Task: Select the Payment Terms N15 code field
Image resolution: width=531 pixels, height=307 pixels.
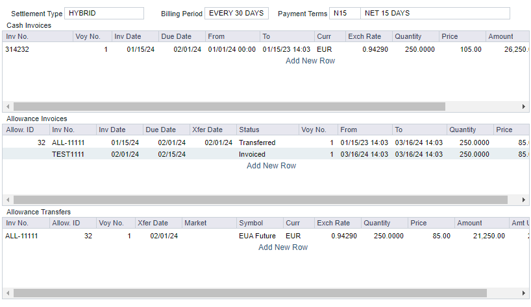Action: 344,14
